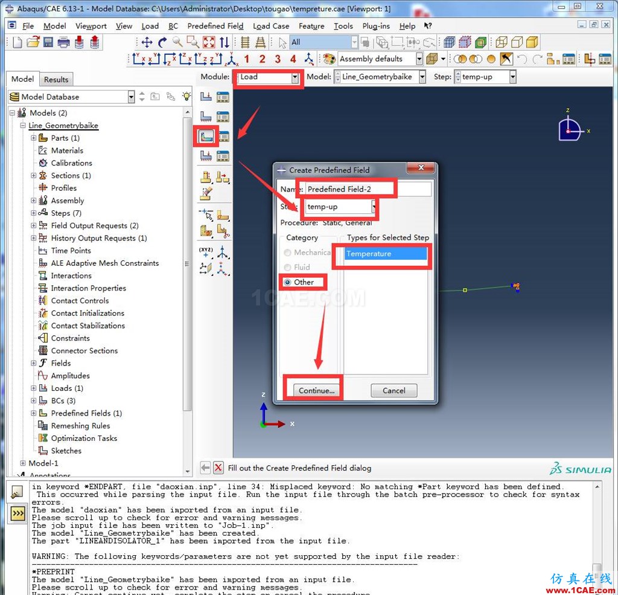This screenshot has width=618, height=595.
Task: Open the Load Case Manager icon
Action: coord(223,156)
